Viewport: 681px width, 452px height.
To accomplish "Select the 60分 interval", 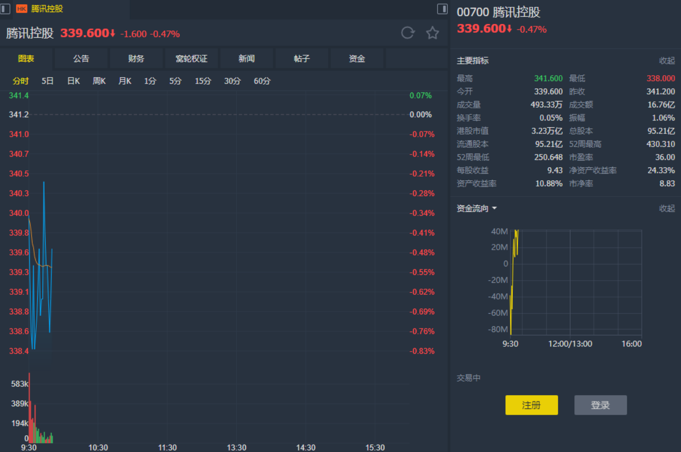I will click(x=262, y=81).
